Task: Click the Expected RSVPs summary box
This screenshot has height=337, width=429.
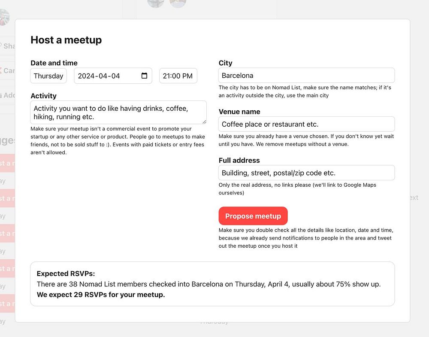Action: pyautogui.click(x=212, y=284)
